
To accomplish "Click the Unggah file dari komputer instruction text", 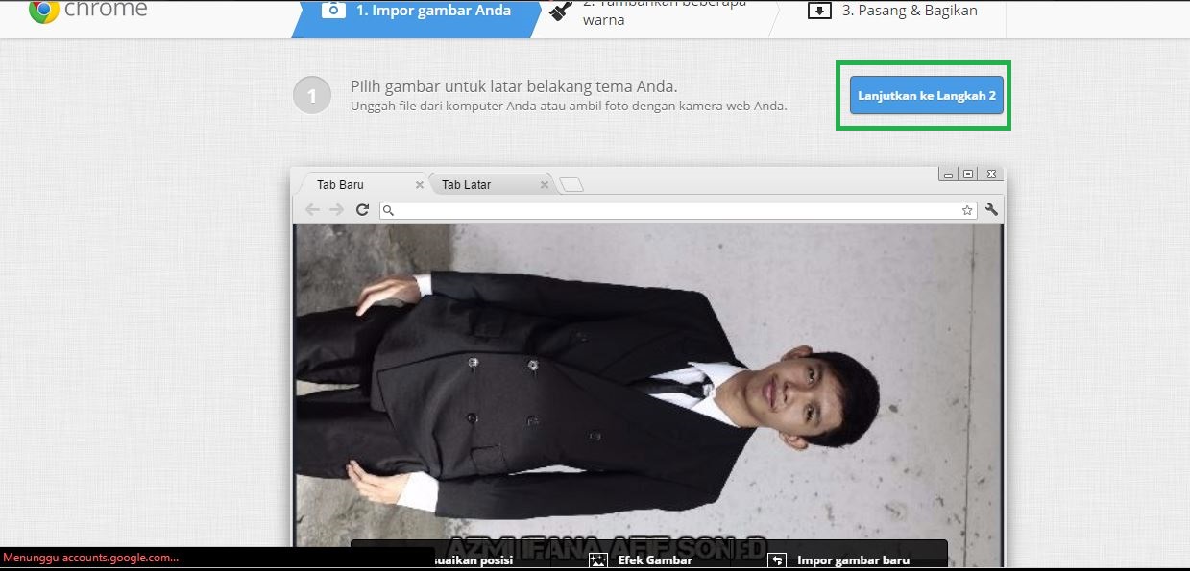I will click(569, 106).
